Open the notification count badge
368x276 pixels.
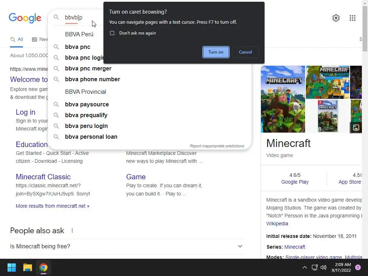click(x=358, y=267)
